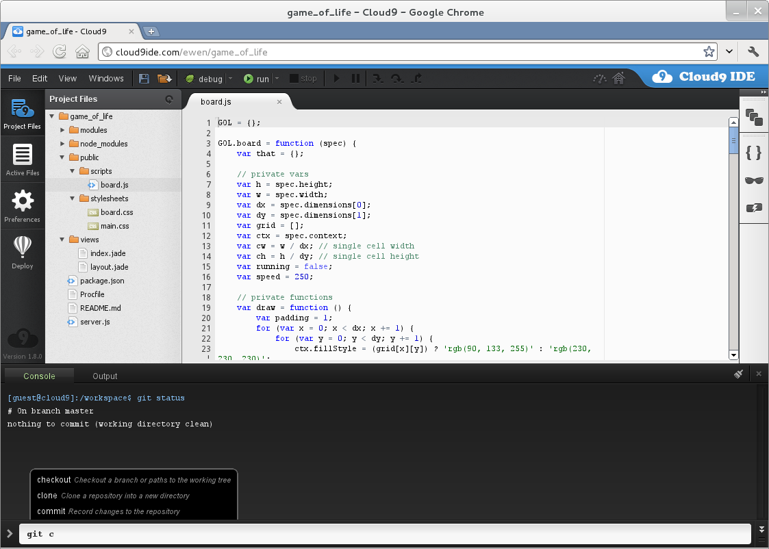Image resolution: width=769 pixels, height=549 pixels.
Task: Open server.js in the file tree
Action: 95,322
